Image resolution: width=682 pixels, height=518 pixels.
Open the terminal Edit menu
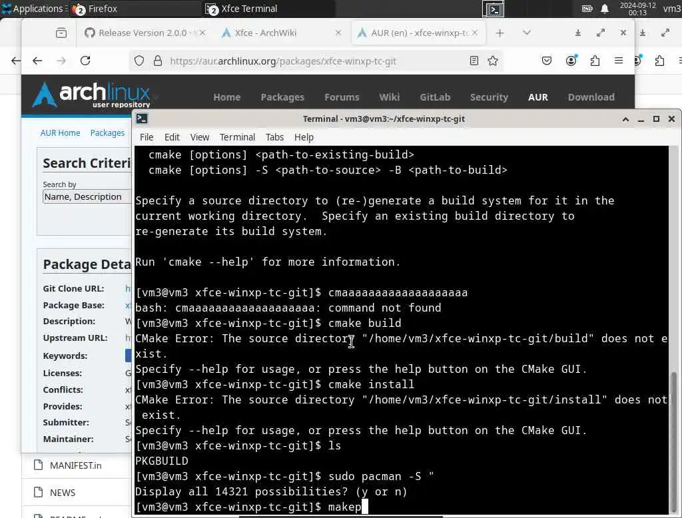pyautogui.click(x=172, y=137)
